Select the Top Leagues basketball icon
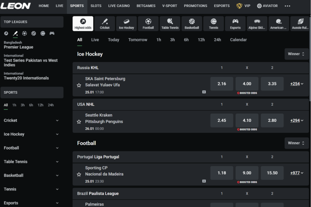The height and width of the screenshot is (207, 311). pos(34,33)
